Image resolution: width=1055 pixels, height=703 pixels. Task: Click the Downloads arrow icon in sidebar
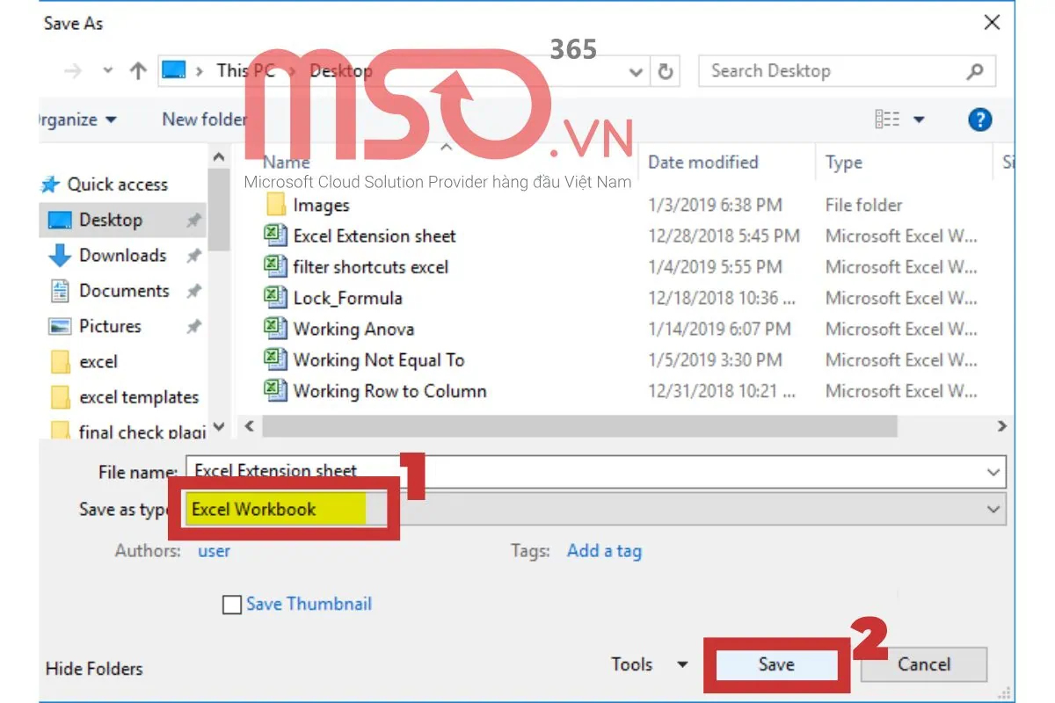pyautogui.click(x=60, y=256)
